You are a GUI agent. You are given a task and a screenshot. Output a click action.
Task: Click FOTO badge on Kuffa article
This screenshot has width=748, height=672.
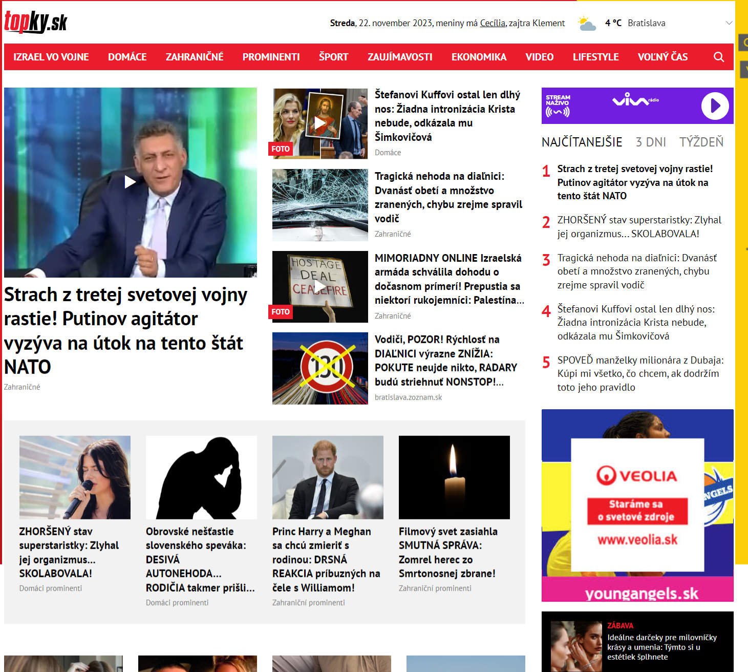point(281,149)
